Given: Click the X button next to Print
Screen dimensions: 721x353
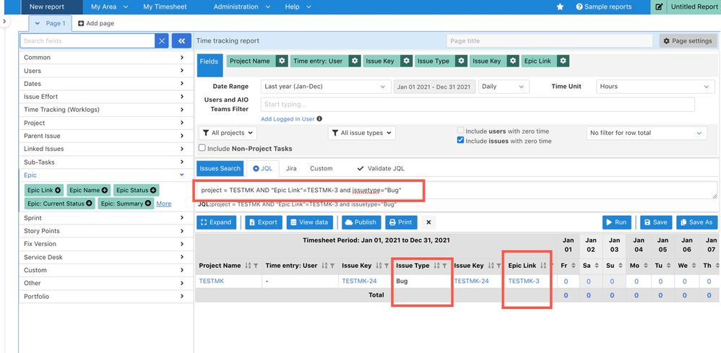Looking at the screenshot, I should coord(428,222).
